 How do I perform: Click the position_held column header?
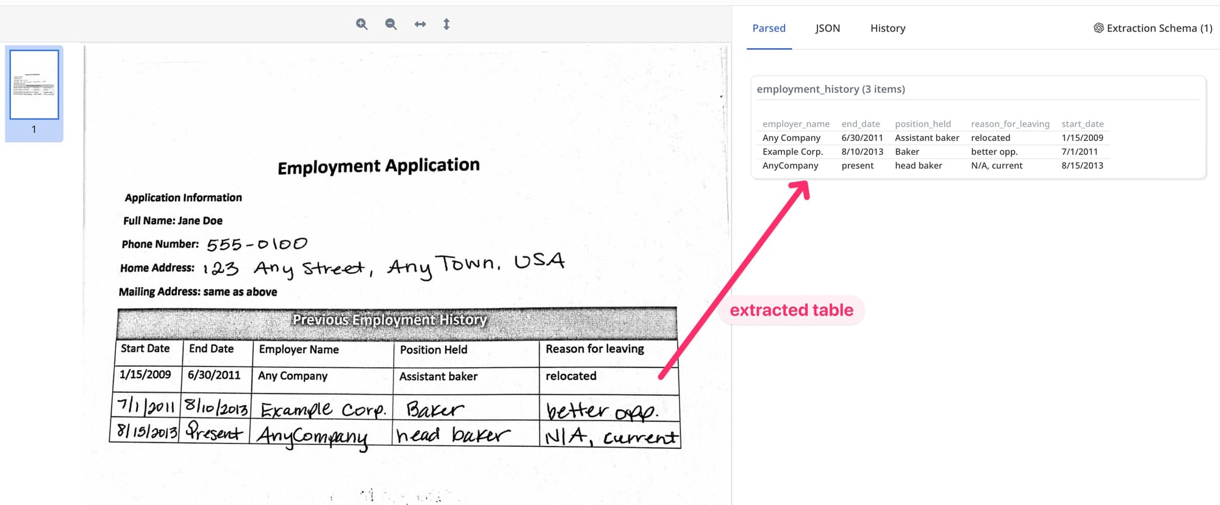pyautogui.click(x=922, y=124)
